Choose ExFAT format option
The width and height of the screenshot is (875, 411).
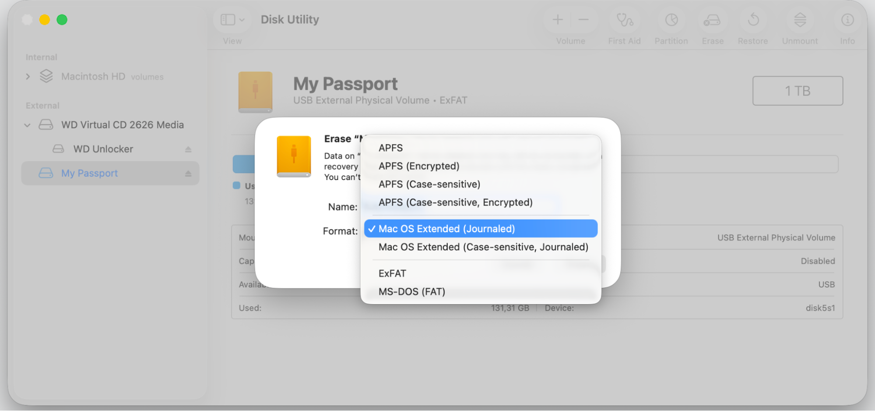481,273
